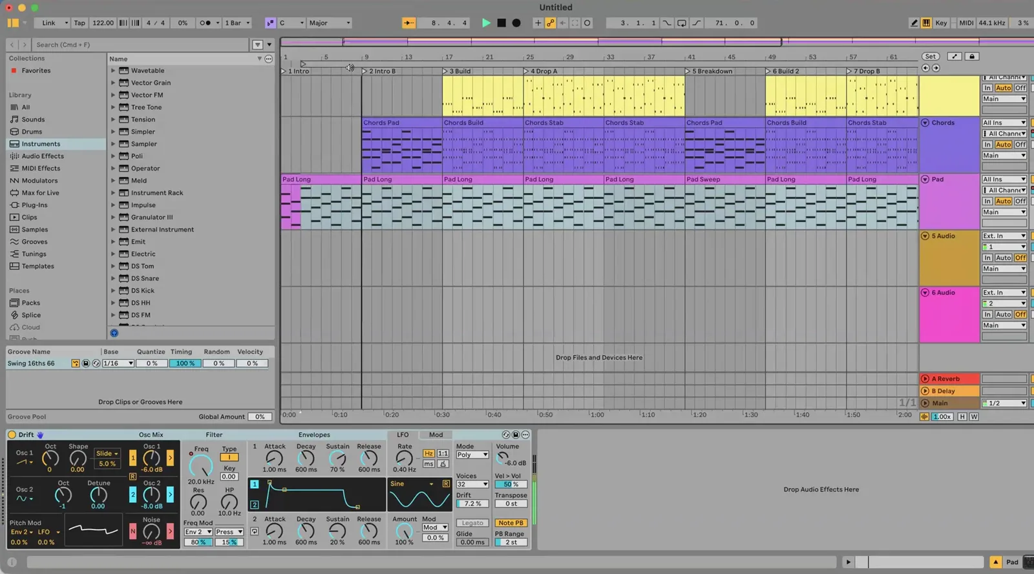
Task: Jump to the next locator arrow
Action: [936, 68]
